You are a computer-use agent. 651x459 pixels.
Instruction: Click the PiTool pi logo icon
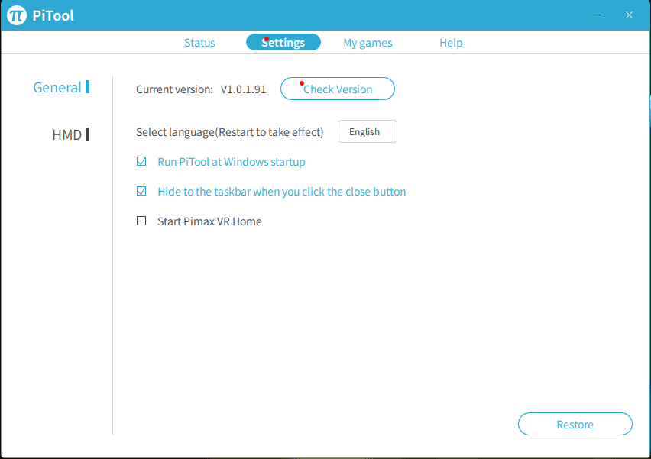(17, 15)
